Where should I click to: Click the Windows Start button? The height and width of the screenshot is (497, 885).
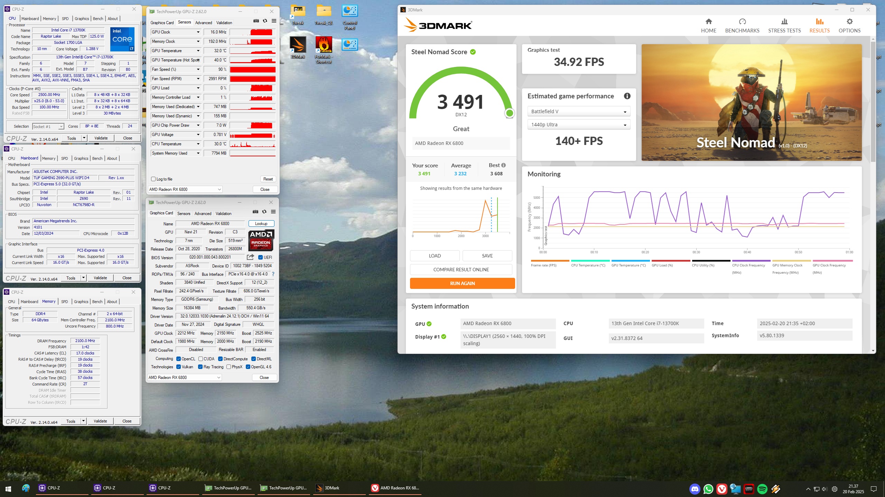[x=8, y=489]
